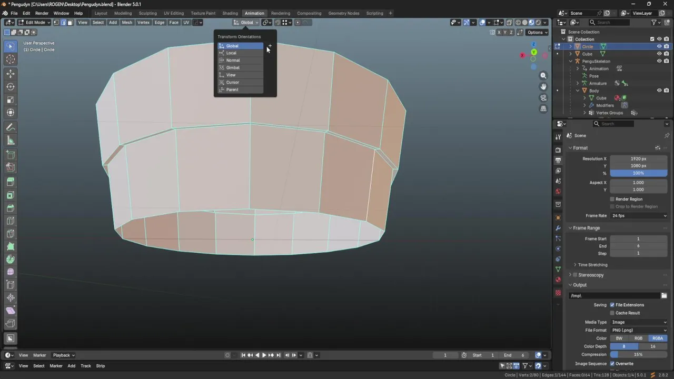Open output folder browse icon
The image size is (674, 379).
(664, 295)
